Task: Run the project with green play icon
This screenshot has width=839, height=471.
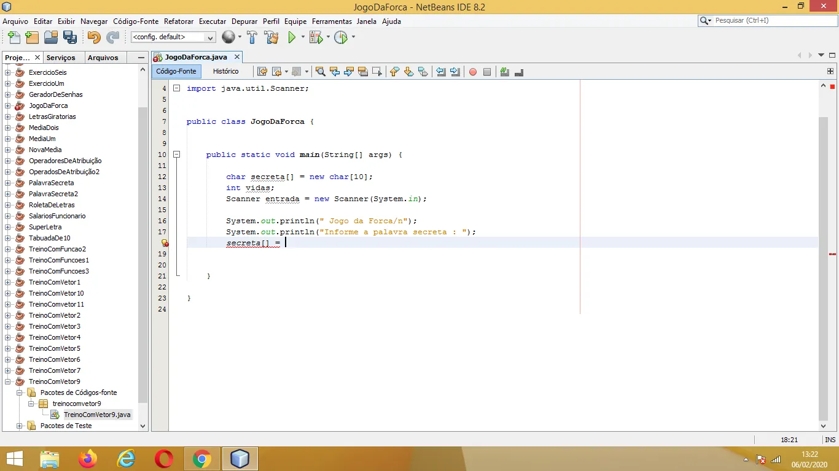Action: [x=292, y=37]
